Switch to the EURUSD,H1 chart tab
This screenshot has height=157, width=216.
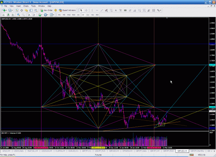[73, 151]
